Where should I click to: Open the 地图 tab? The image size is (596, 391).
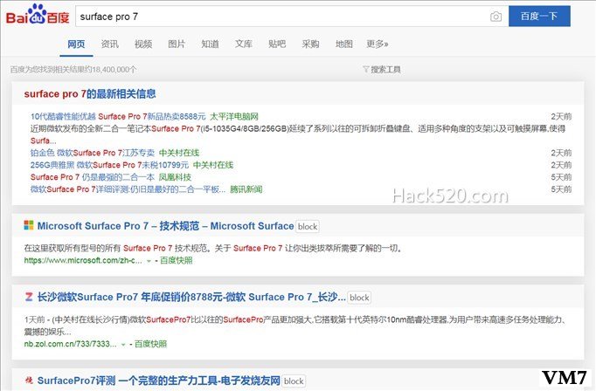coord(343,44)
